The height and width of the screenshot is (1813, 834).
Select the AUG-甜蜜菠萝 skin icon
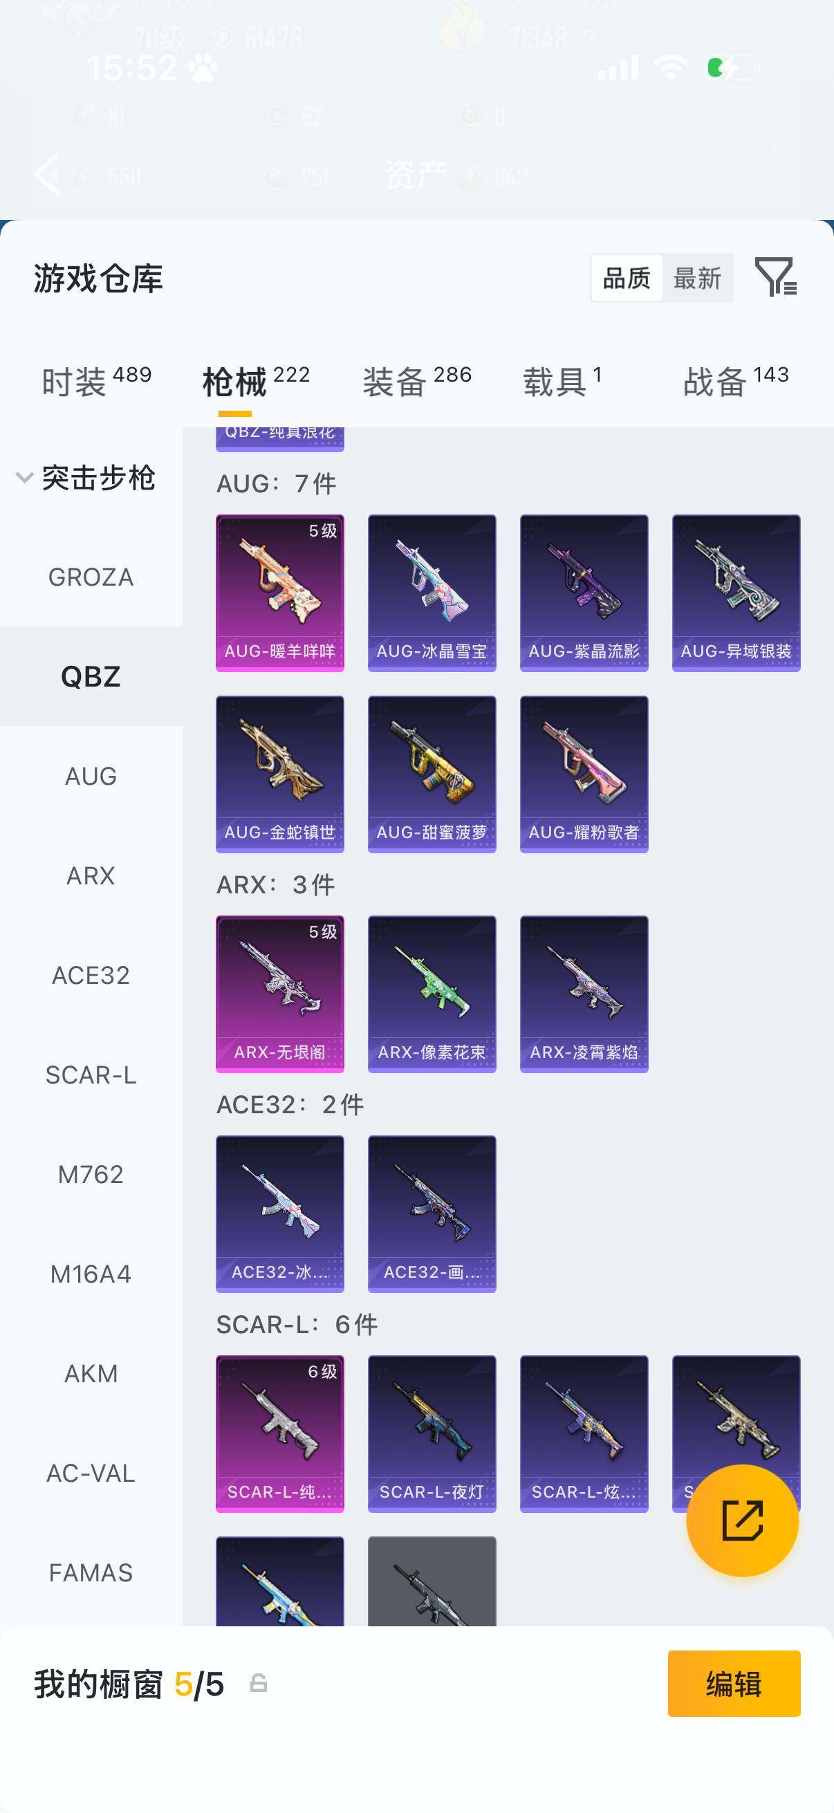pos(432,774)
